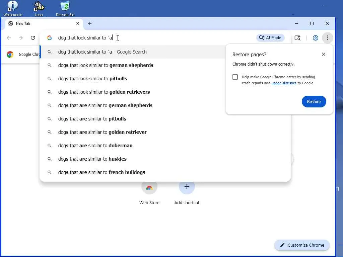Image resolution: width=343 pixels, height=257 pixels.
Task: Select suggestion for german shepherds look similar
Action: tap(106, 65)
